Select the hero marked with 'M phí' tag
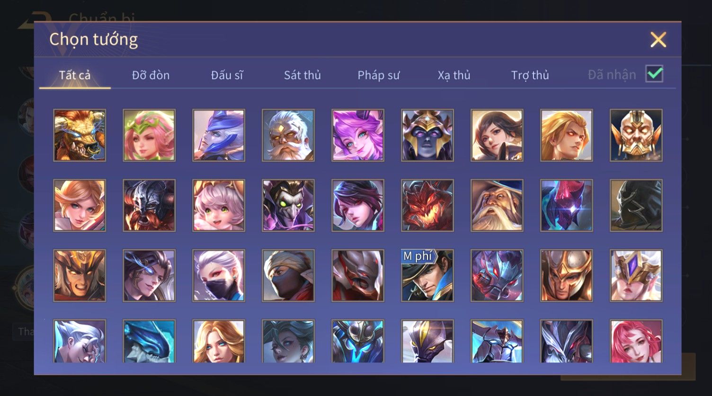712x396 pixels. 427,275
